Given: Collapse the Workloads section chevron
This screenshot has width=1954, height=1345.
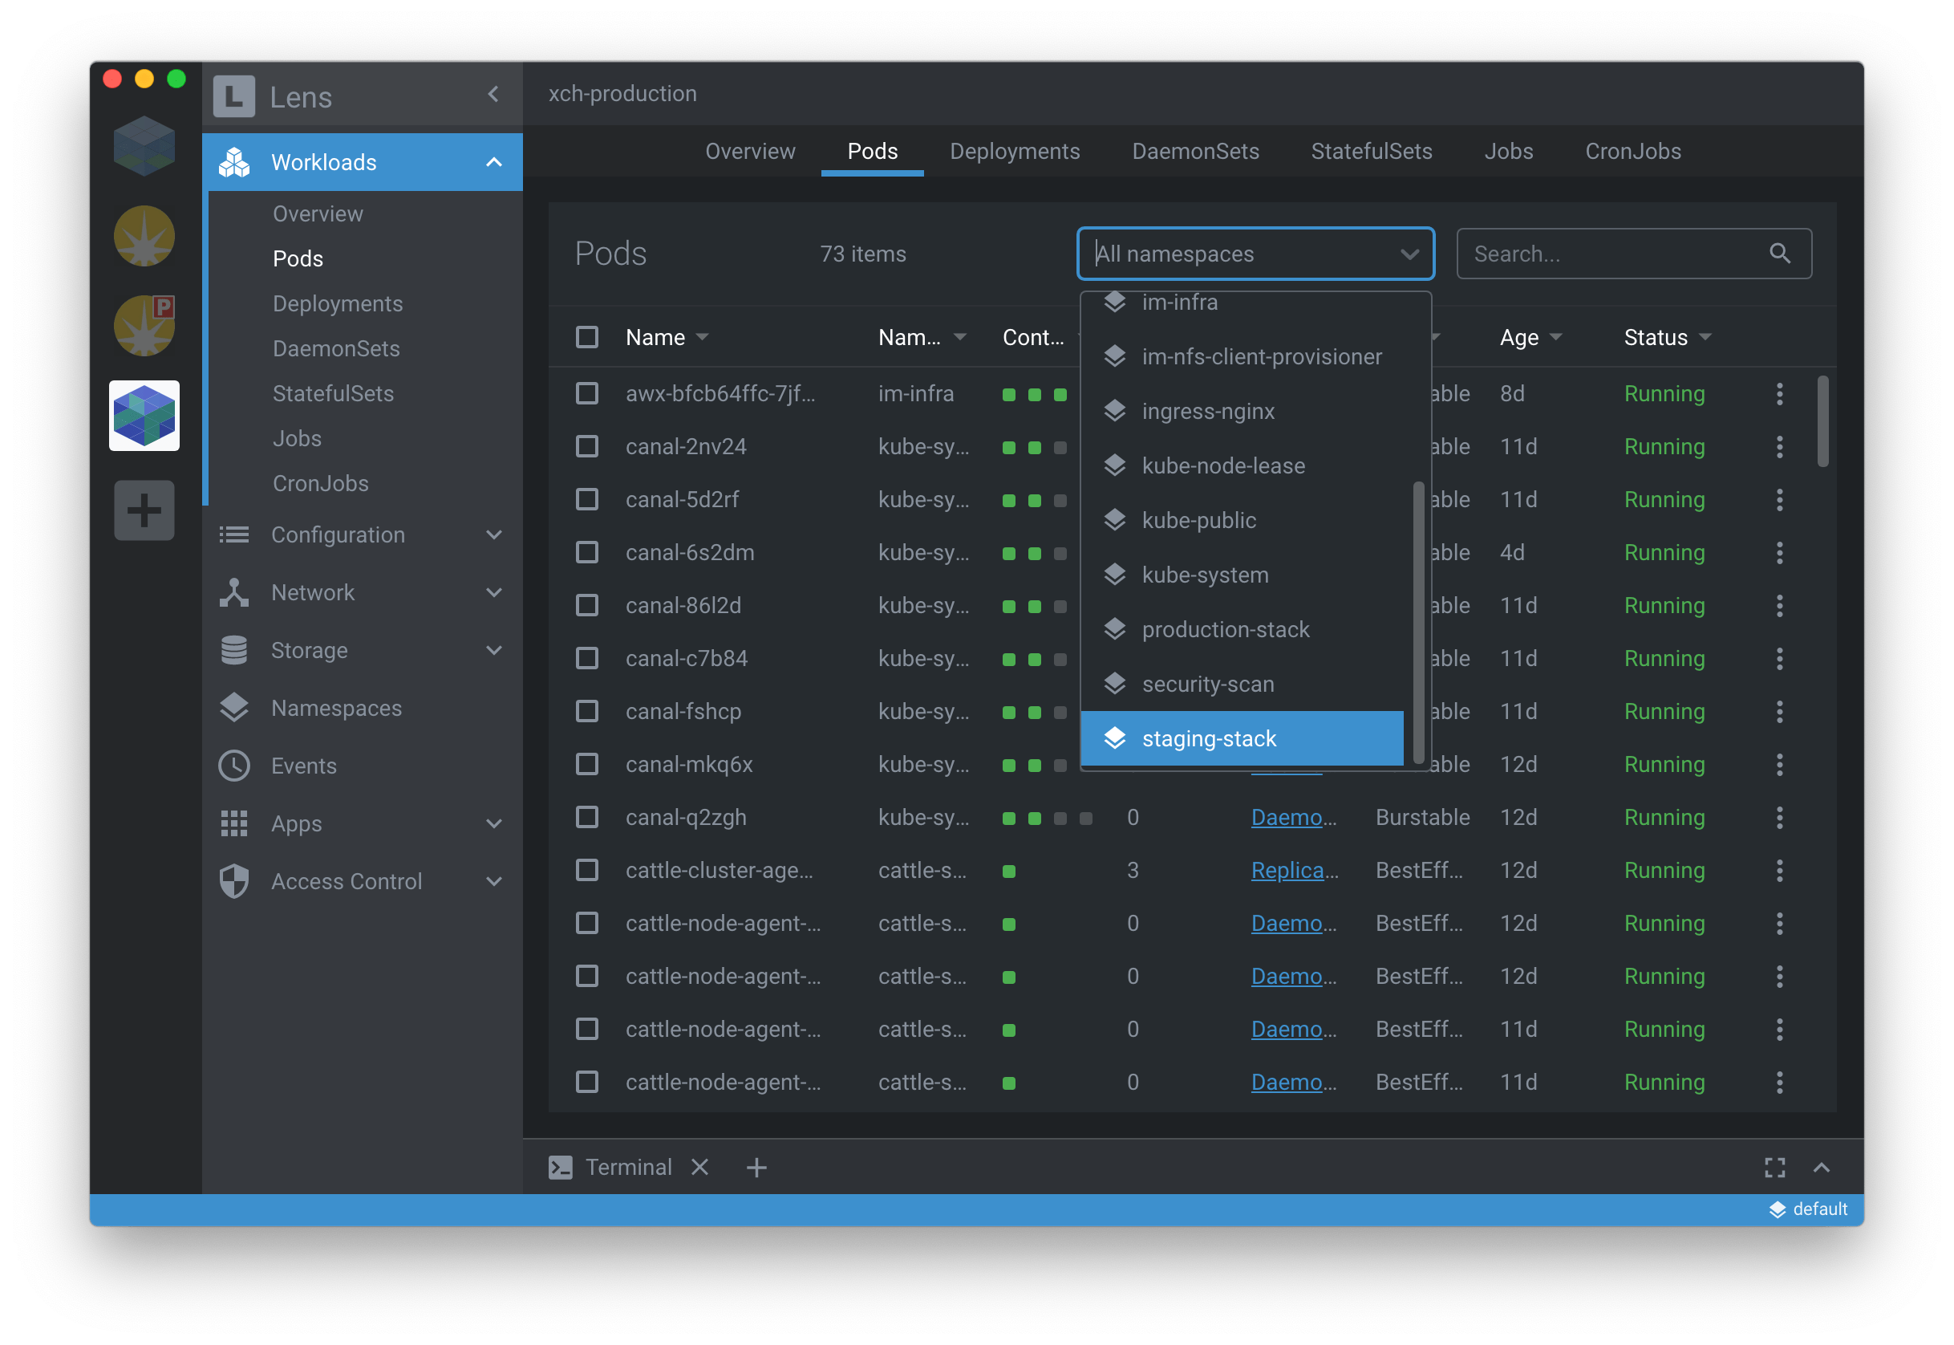Looking at the screenshot, I should tap(493, 162).
